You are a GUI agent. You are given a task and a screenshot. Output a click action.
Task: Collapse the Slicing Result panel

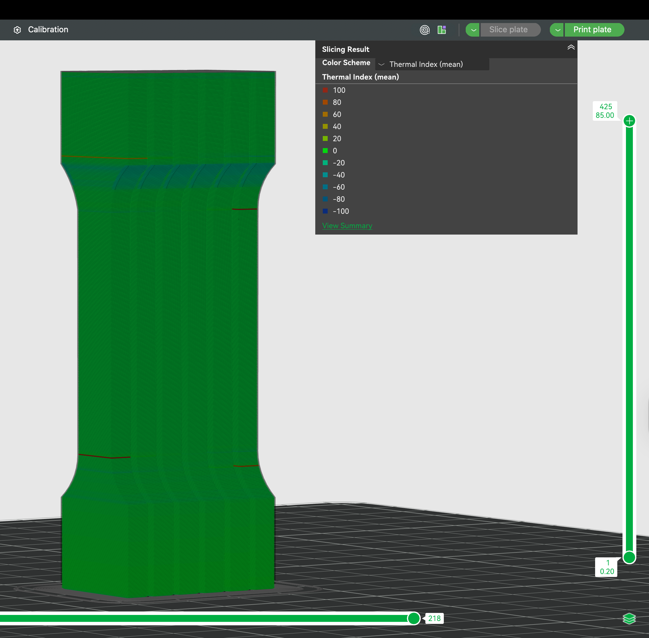(571, 47)
